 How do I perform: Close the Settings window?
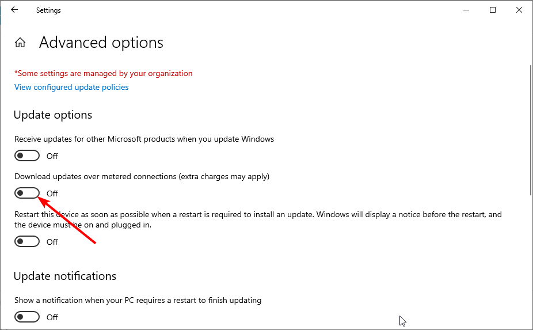tap(519, 10)
